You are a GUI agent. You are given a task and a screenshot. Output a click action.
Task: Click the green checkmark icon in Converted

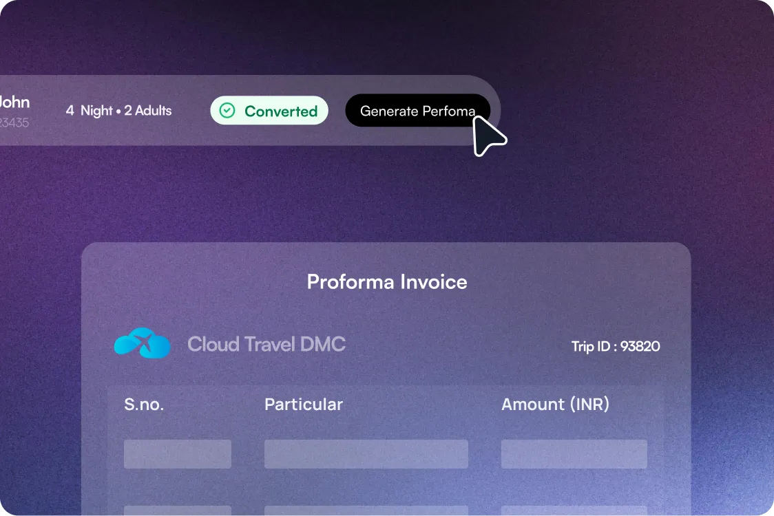coord(227,111)
